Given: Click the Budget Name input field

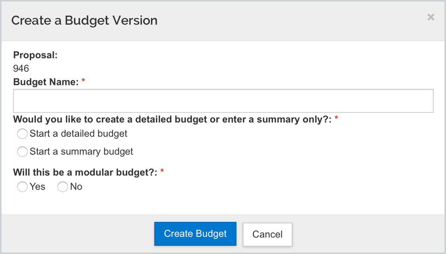Looking at the screenshot, I should click(223, 101).
